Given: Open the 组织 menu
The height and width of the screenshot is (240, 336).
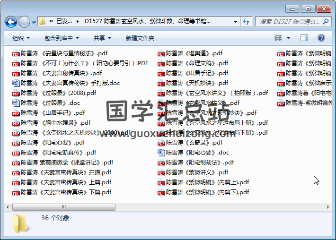Looking at the screenshot, I should point(21,38).
